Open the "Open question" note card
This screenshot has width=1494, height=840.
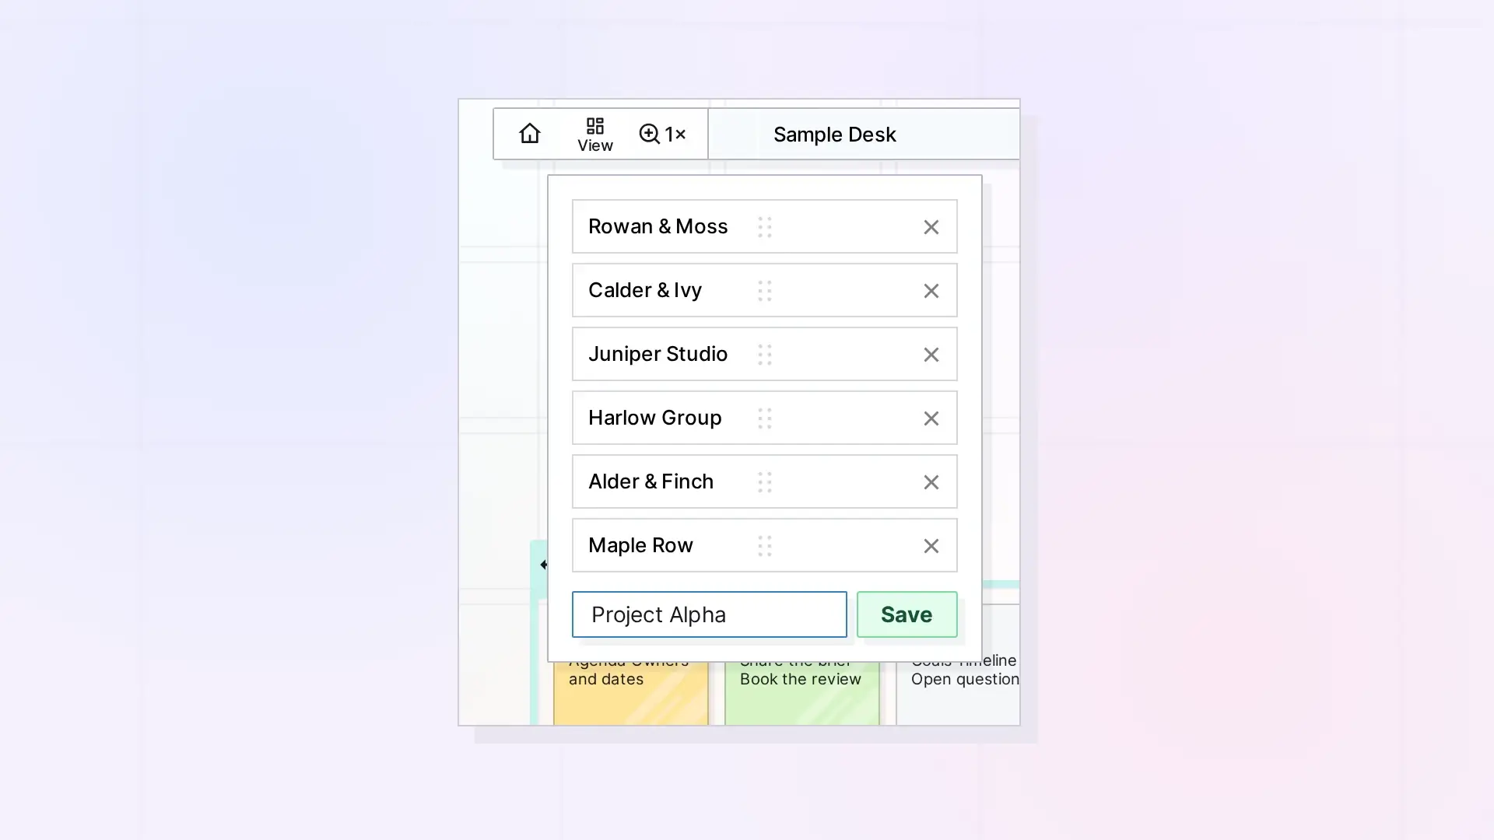(x=958, y=692)
